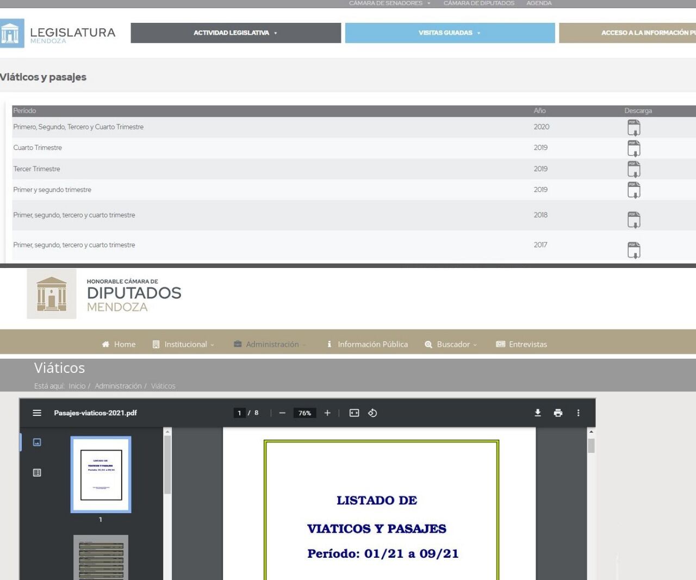The height and width of the screenshot is (580, 696).
Task: Click the 'Tercer Trimestre' row text
Action: [36, 169]
